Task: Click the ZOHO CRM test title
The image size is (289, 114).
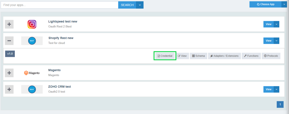Action: pos(59,87)
